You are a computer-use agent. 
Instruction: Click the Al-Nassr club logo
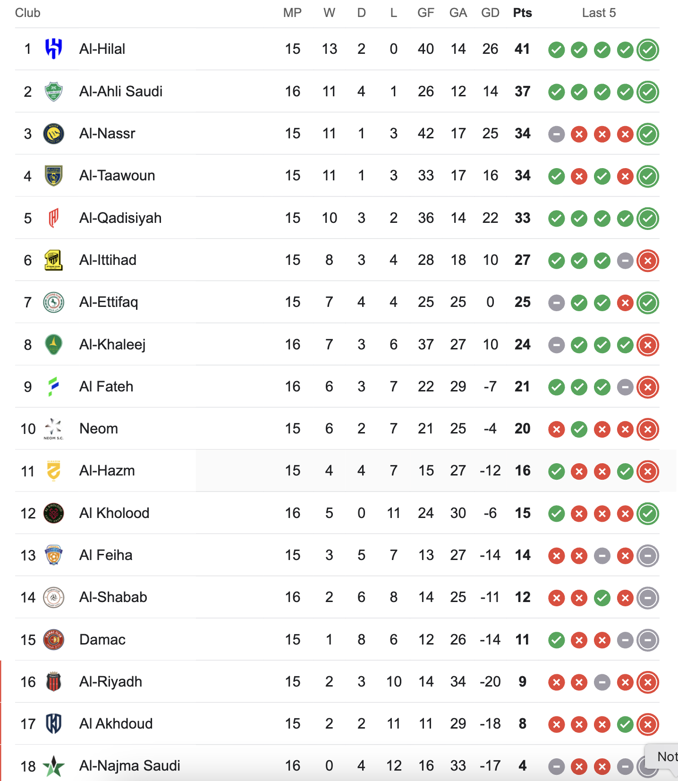[53, 134]
